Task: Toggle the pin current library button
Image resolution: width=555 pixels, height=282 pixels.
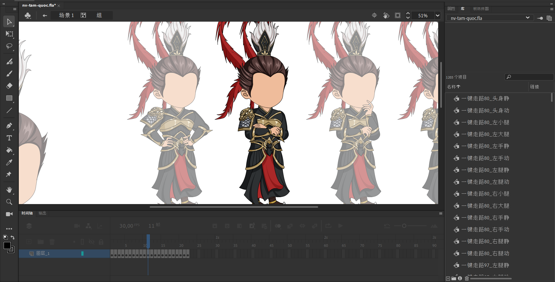Action: (x=540, y=18)
